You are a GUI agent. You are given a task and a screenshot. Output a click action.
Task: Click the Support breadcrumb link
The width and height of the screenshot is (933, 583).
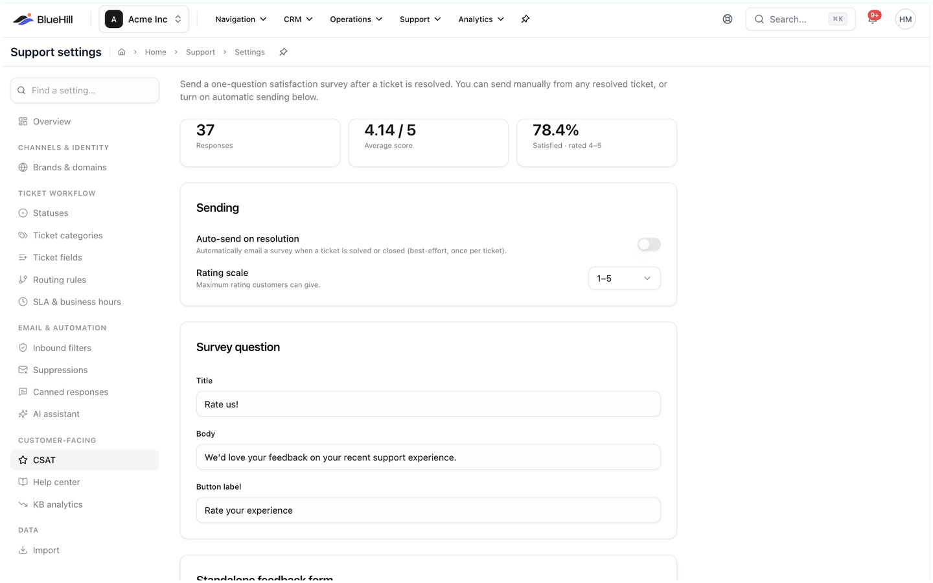pyautogui.click(x=200, y=52)
